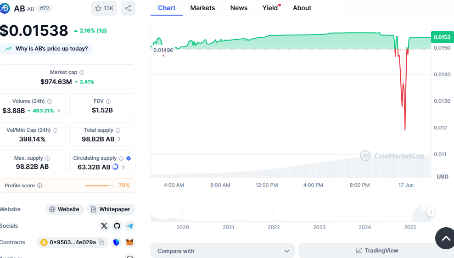The width and height of the screenshot is (454, 258).
Task: Show Circulating supply info icon
Action: click(121, 158)
